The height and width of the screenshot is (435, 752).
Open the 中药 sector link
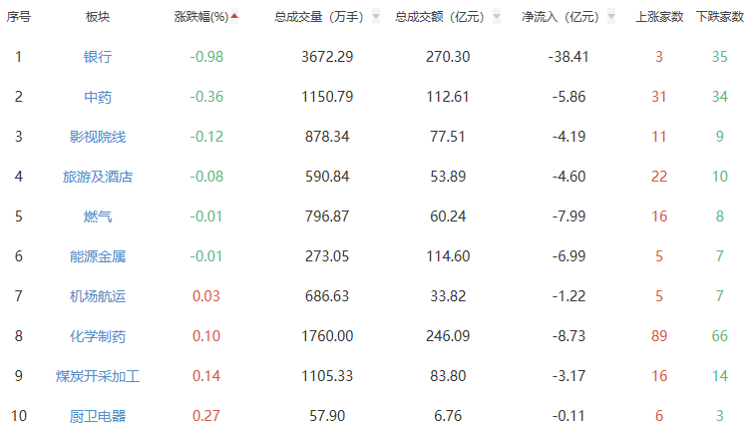(x=98, y=97)
